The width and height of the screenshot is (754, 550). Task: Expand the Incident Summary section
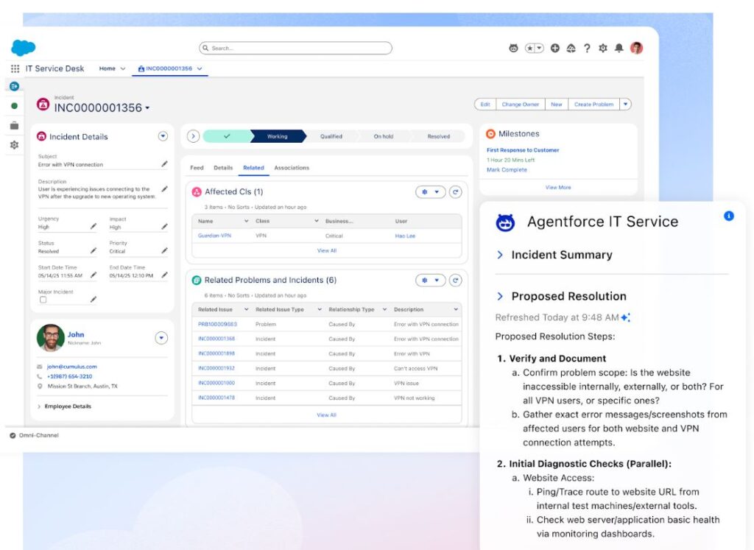[501, 255]
